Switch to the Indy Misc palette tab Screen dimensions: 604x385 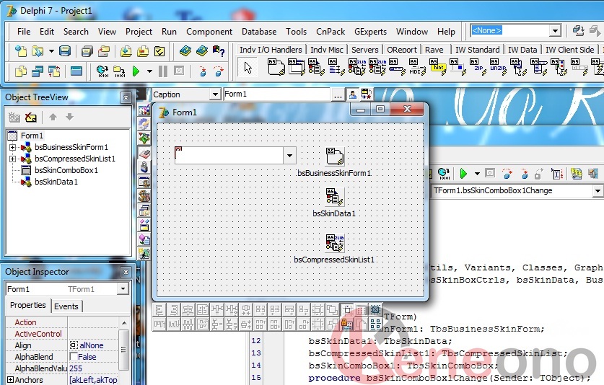coord(327,50)
